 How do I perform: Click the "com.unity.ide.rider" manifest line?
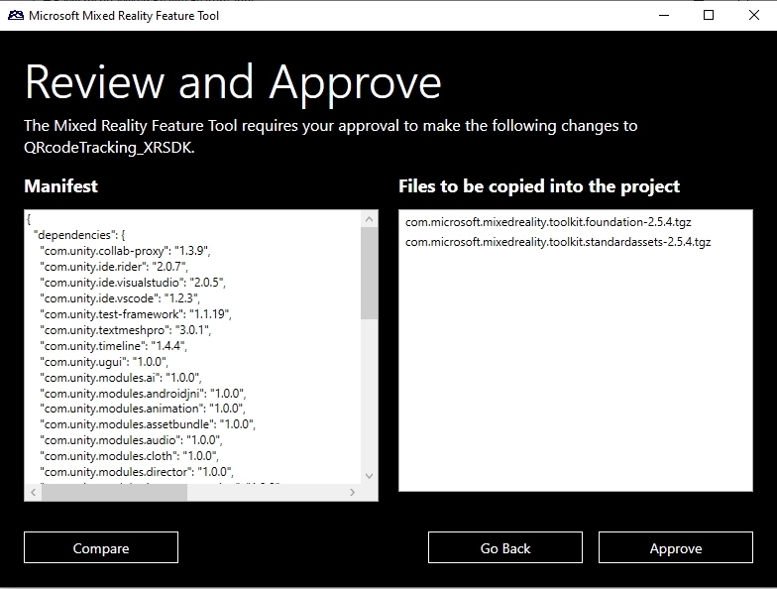[114, 266]
